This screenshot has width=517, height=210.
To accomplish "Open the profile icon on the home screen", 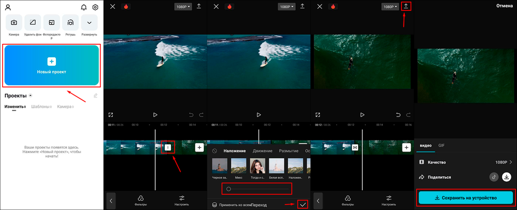I will (x=8, y=7).
